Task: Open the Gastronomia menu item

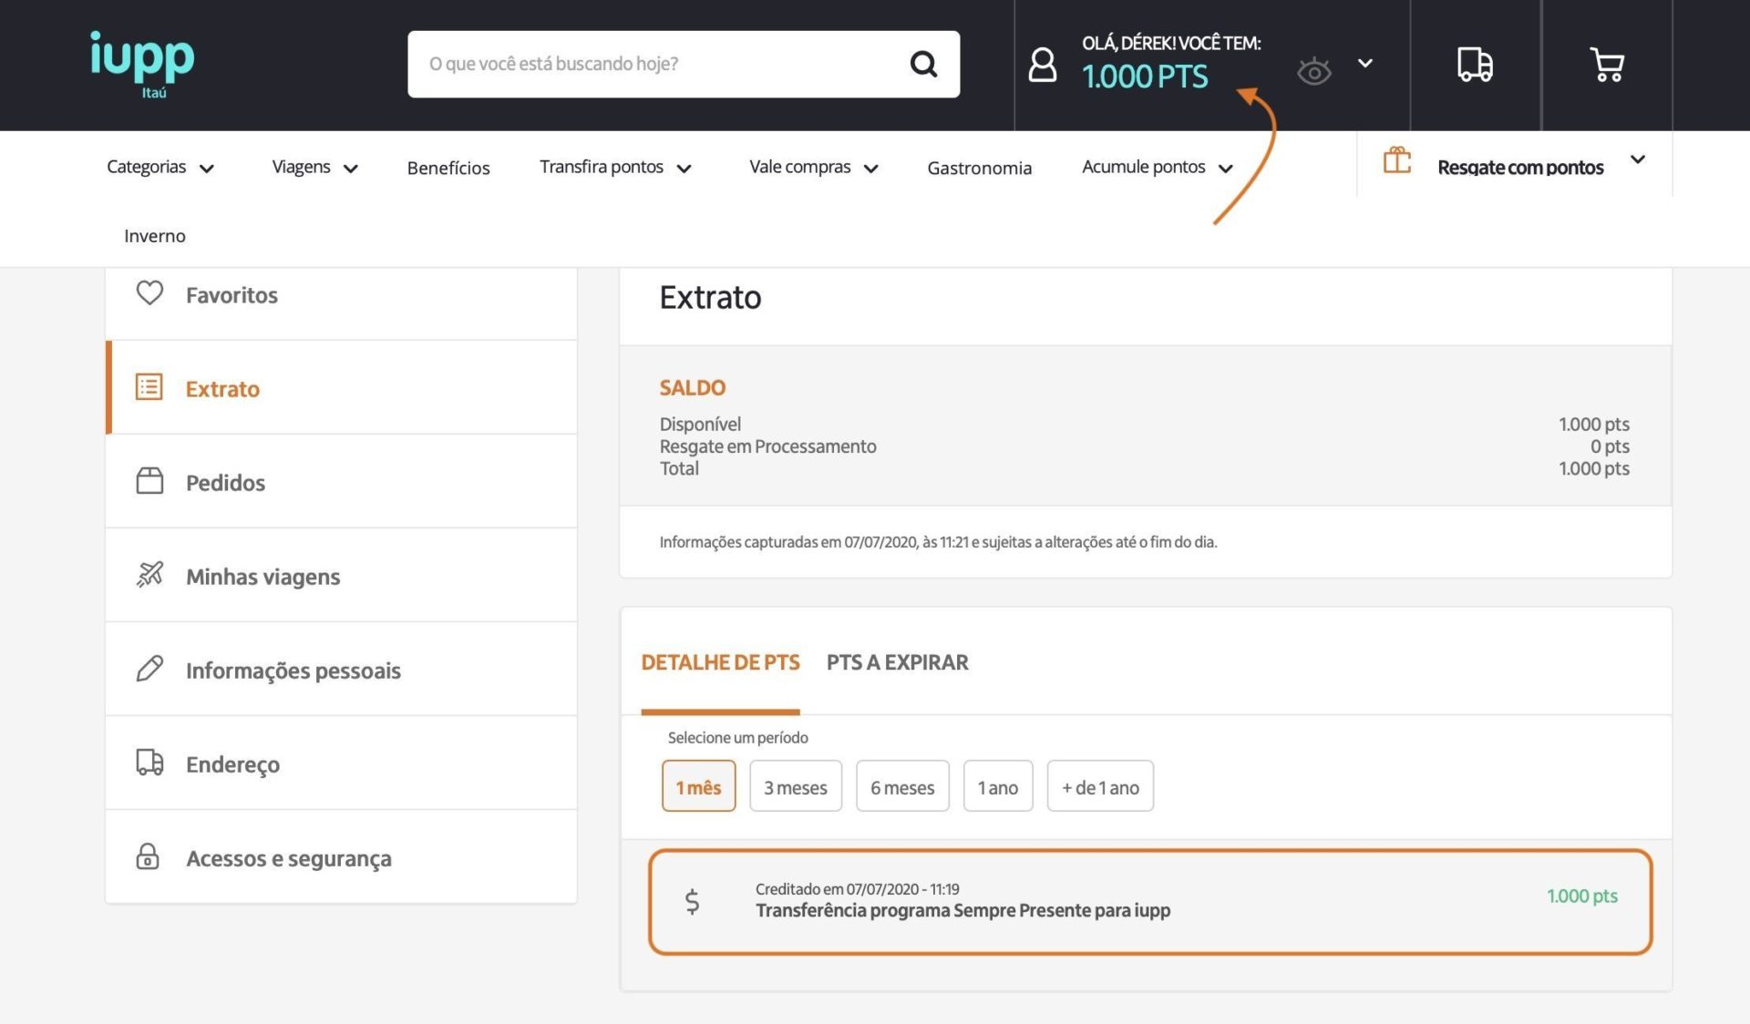Action: coord(979,168)
